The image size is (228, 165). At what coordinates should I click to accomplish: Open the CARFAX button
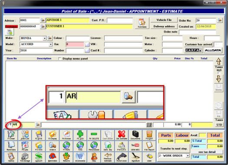(193, 50)
